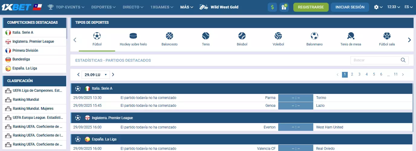
Task: Open the DEPORTES menu
Action: (103, 7)
